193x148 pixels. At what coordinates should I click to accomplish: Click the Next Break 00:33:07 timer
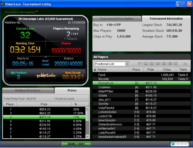[x=73, y=77]
